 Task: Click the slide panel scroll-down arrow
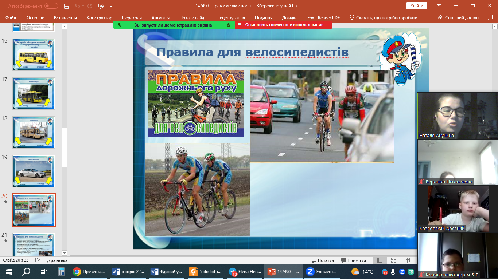pyautogui.click(x=65, y=253)
